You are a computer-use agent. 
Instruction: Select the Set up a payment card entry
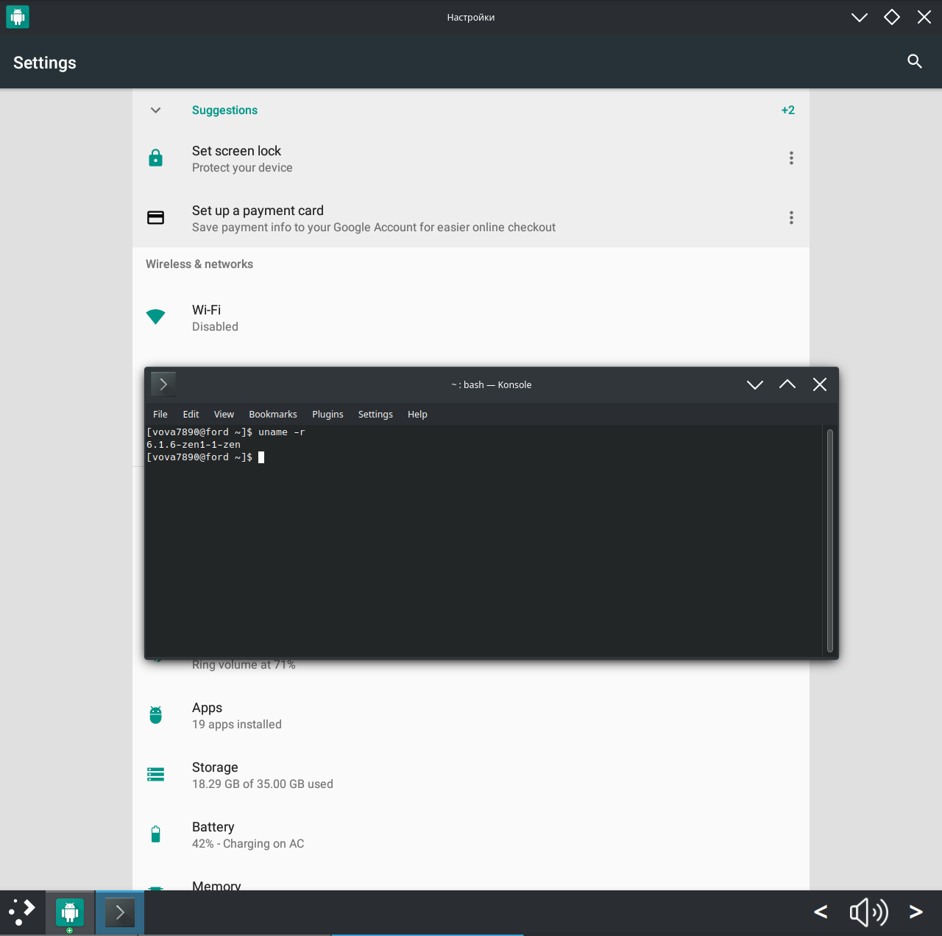pyautogui.click(x=258, y=210)
